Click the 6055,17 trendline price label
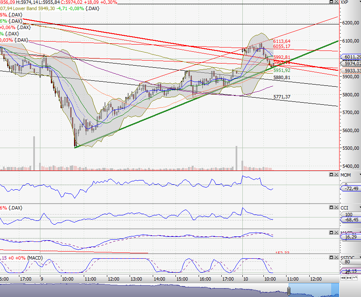The width and height of the screenshot is (361, 297). tap(282, 46)
